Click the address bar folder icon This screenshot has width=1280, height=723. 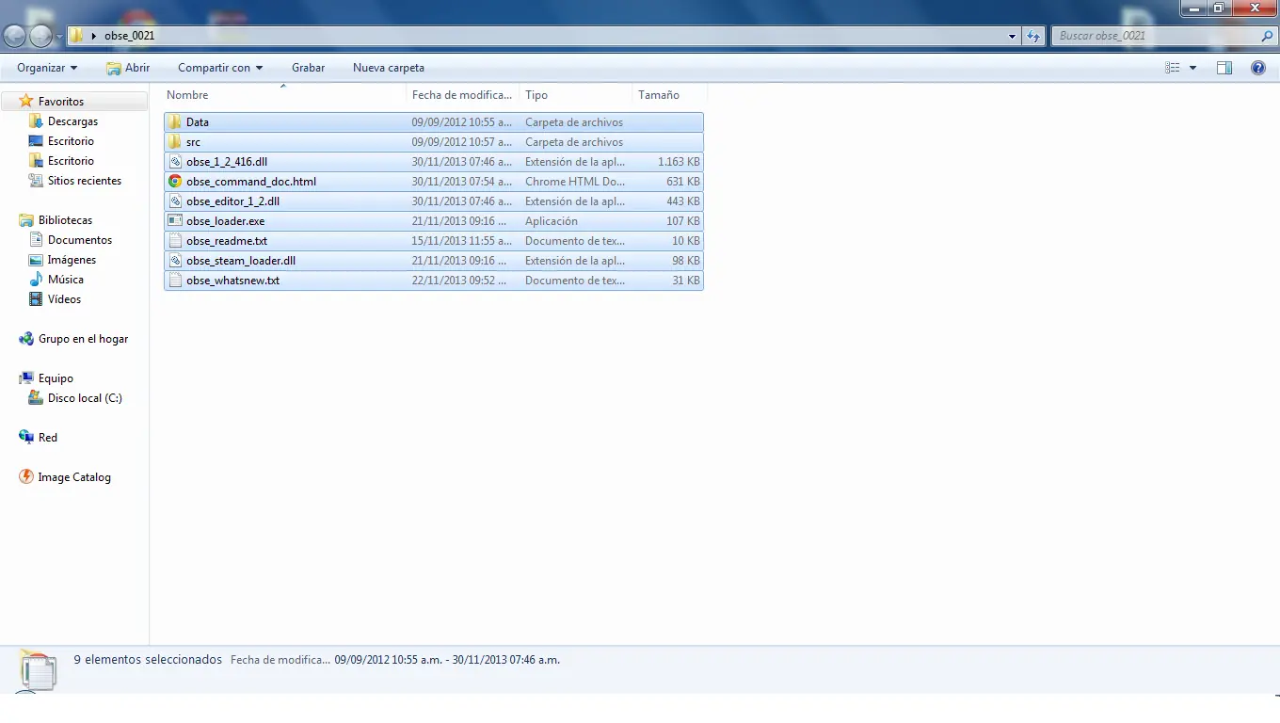[x=77, y=36]
